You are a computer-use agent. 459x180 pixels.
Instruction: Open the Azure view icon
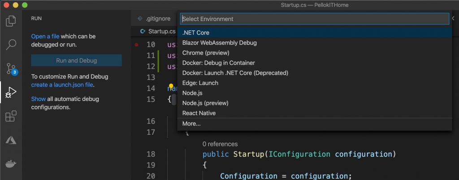(x=11, y=141)
